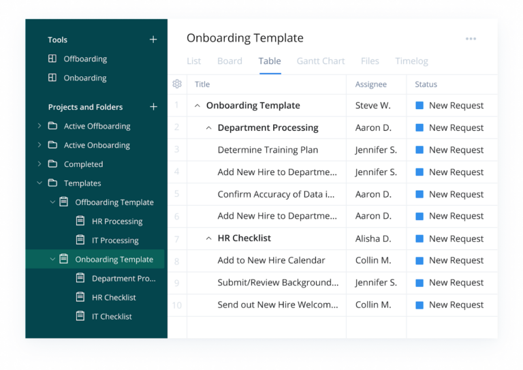Click row number 3 in the table
The image size is (523, 370).
tap(177, 149)
